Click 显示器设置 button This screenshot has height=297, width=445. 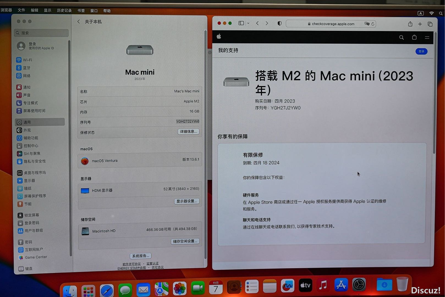pyautogui.click(x=187, y=201)
